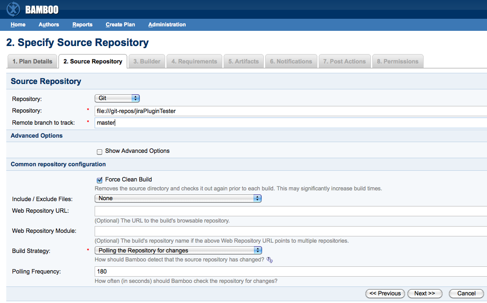This screenshot has height=303, width=487.
Task: Open the repository type dropdown showing Git
Action: 117,98
